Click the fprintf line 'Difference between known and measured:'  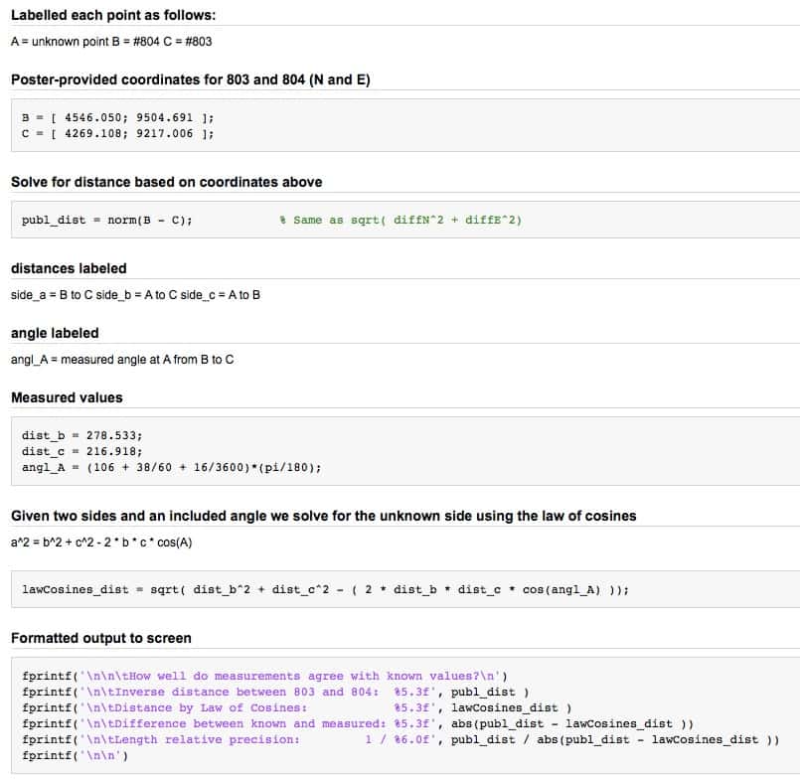[358, 723]
